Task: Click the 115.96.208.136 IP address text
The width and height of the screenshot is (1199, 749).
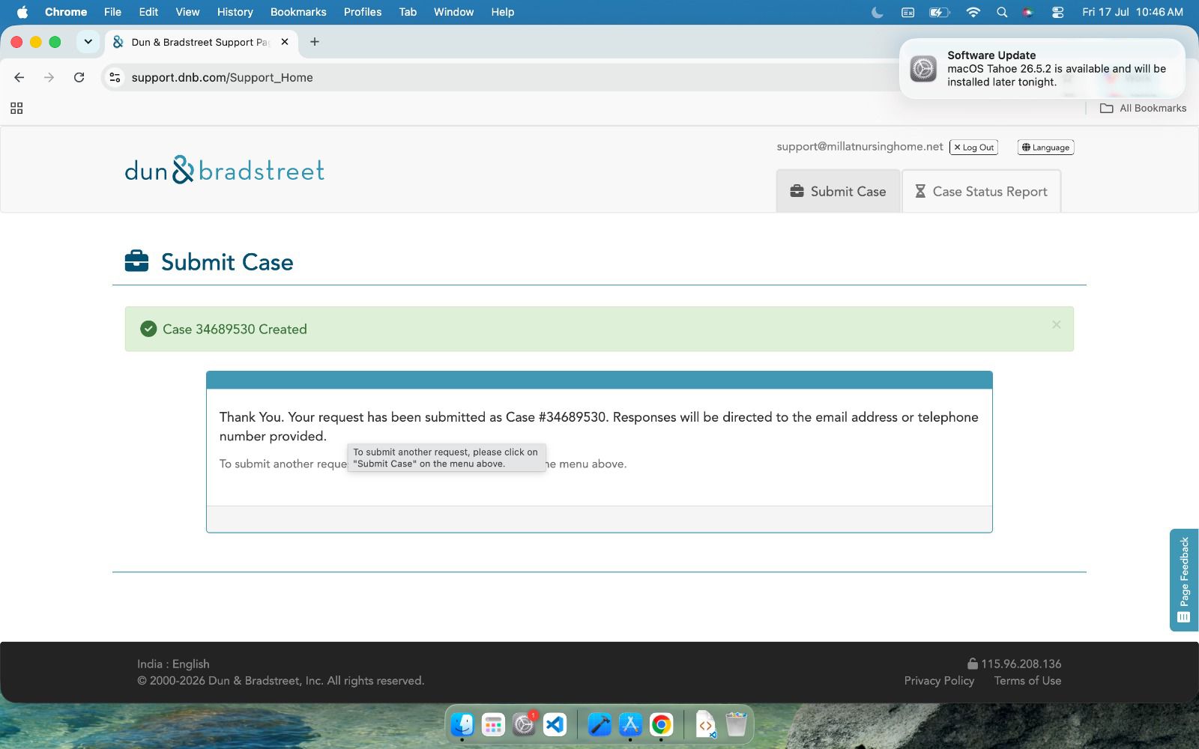Action: pos(1021,664)
